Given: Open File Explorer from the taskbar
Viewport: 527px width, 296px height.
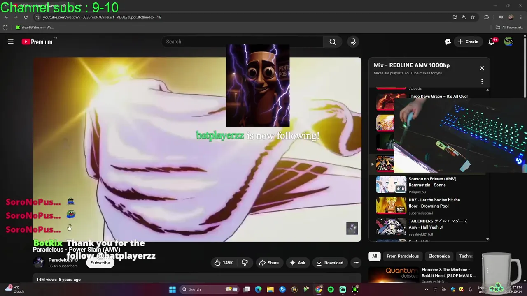Looking at the screenshot, I should pos(270,289).
